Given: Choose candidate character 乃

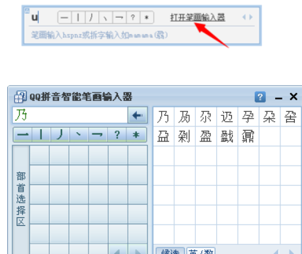Looking at the screenshot, I should click(164, 117).
